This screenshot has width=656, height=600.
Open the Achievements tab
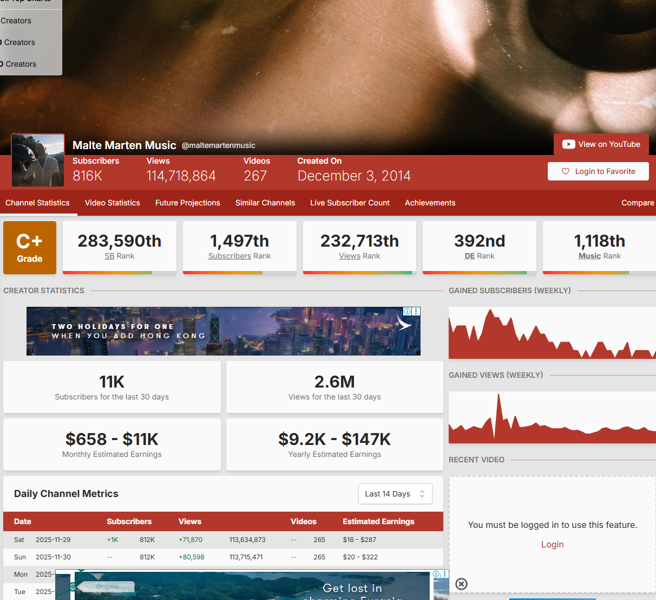430,203
